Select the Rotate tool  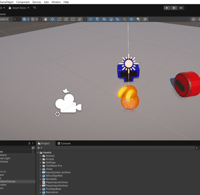(59, 19)
